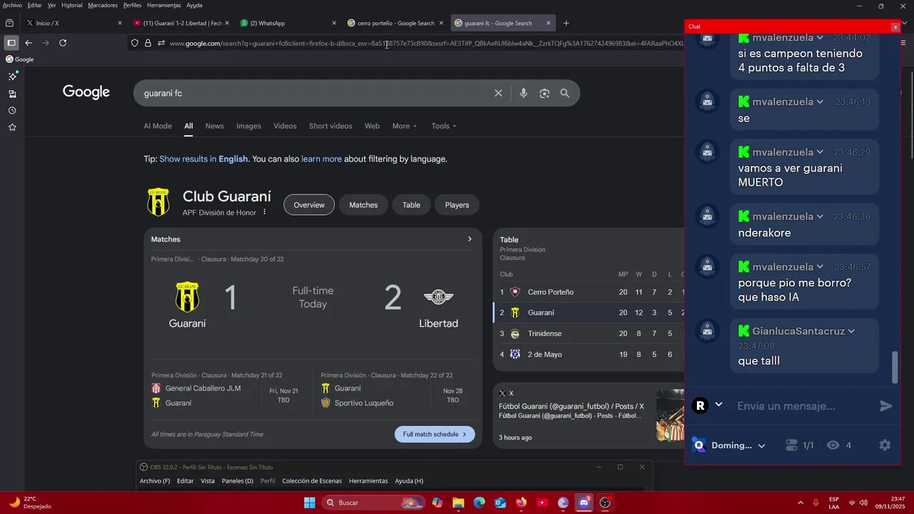Open OBS 'Paneles (D)' menu
Viewport: 914px width, 514px height.
click(238, 481)
